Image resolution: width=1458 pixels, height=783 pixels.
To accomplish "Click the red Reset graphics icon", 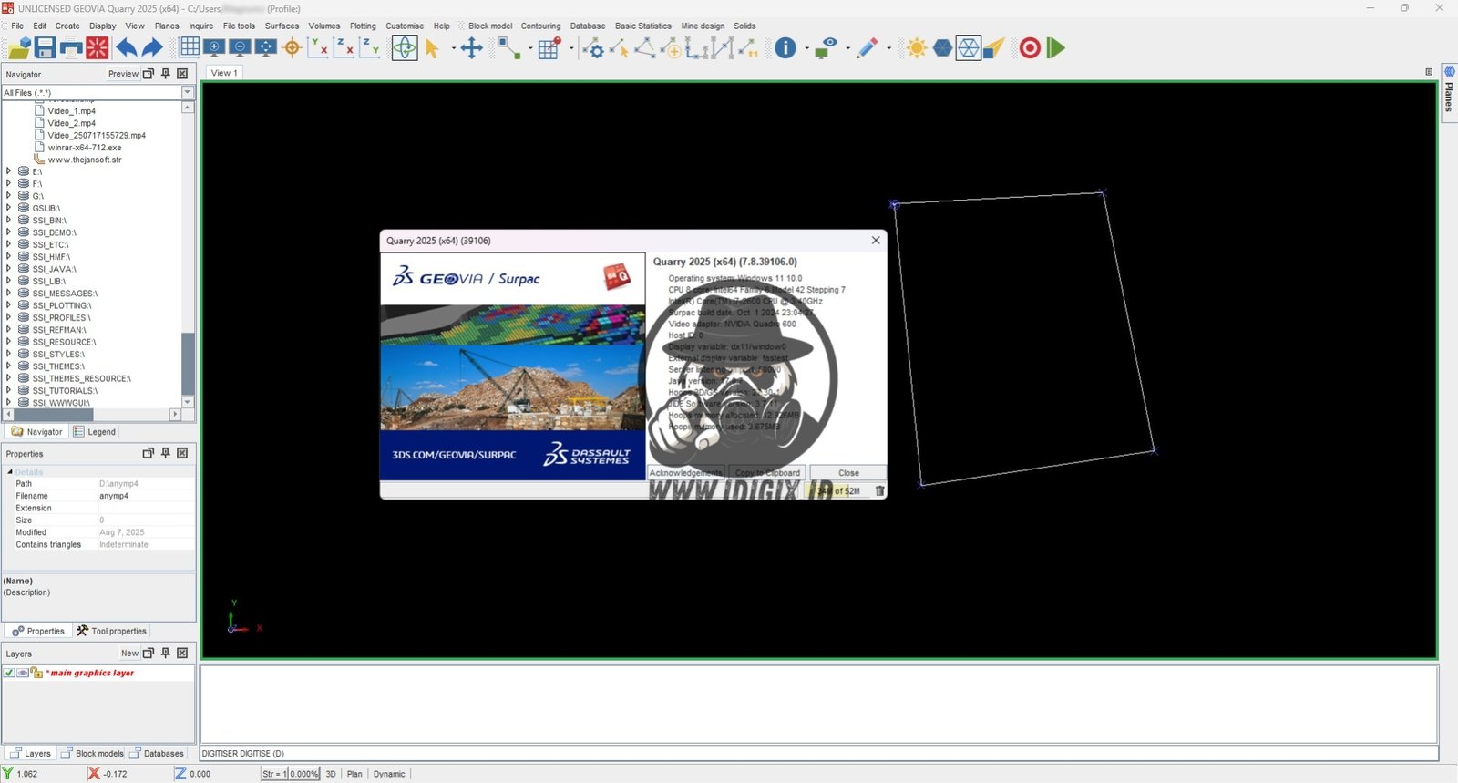I will click(x=97, y=48).
